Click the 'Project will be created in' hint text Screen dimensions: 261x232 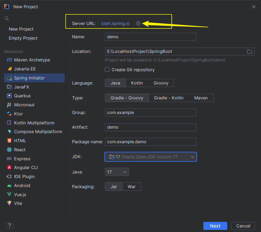pyautogui.click(x=165, y=60)
